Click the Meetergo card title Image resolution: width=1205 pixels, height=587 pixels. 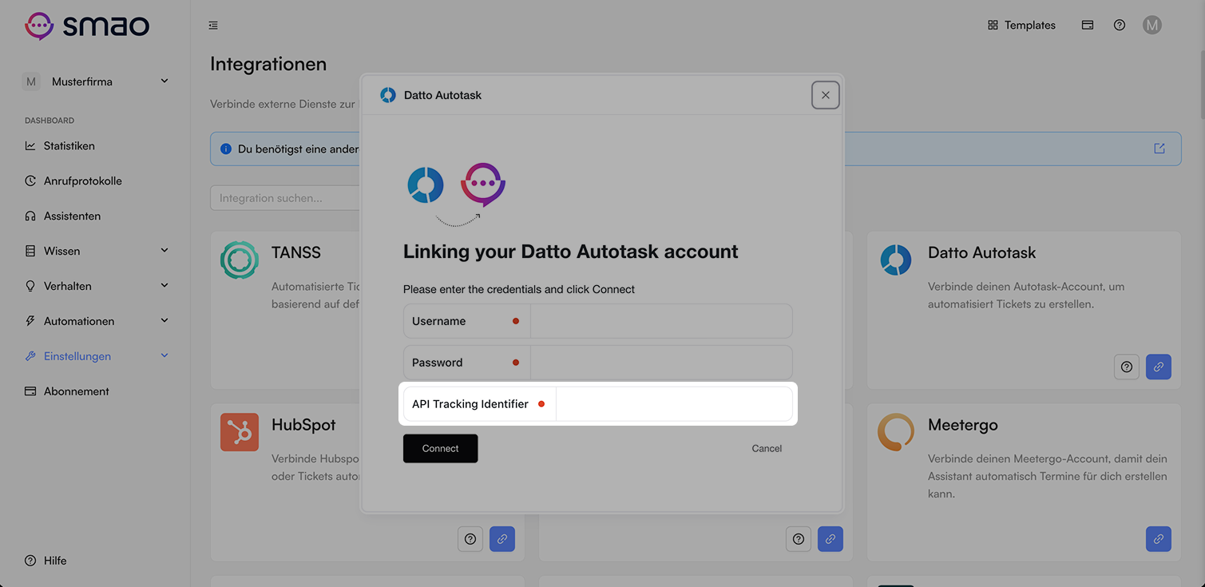[x=962, y=425]
